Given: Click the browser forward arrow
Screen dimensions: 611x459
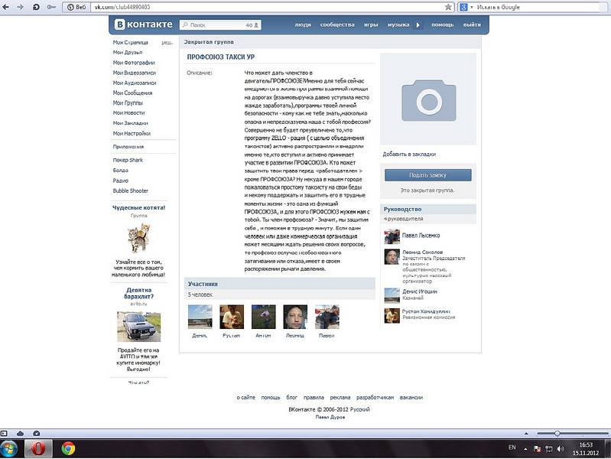Looking at the screenshot, I should (x=20, y=7).
